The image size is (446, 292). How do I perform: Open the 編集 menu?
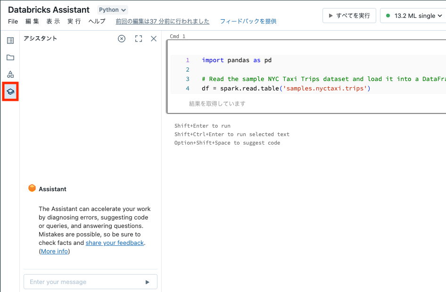point(32,21)
